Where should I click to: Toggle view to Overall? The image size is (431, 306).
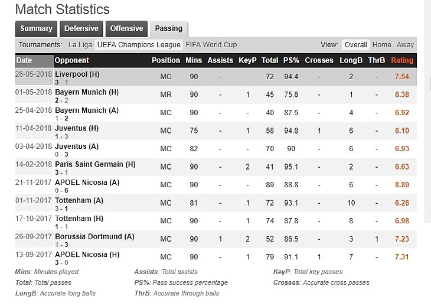[x=356, y=45]
